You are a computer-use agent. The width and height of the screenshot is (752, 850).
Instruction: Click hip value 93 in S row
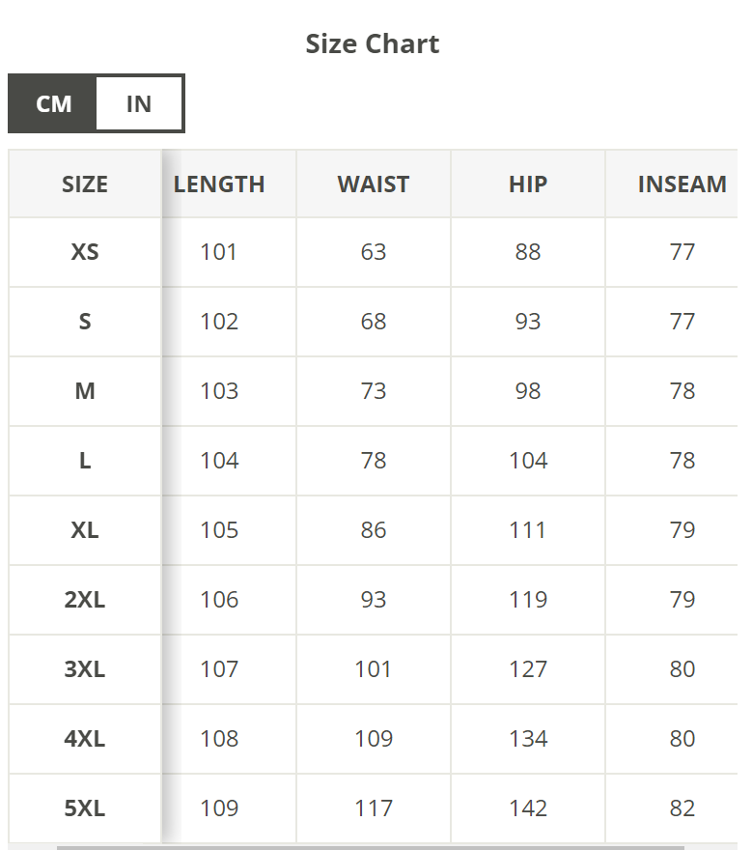[528, 322]
